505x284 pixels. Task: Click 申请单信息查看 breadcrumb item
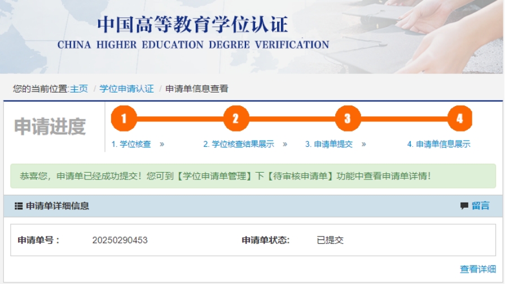(x=196, y=89)
